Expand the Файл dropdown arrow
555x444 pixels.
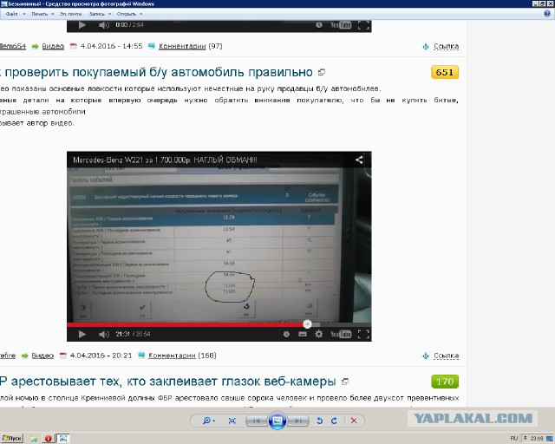(24, 14)
